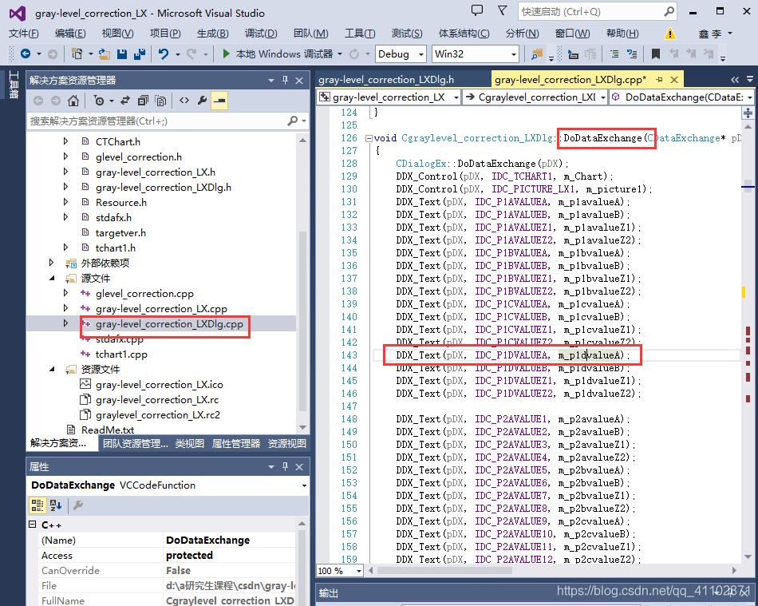Open the 文件(F) menu
758x606 pixels.
pyautogui.click(x=24, y=34)
